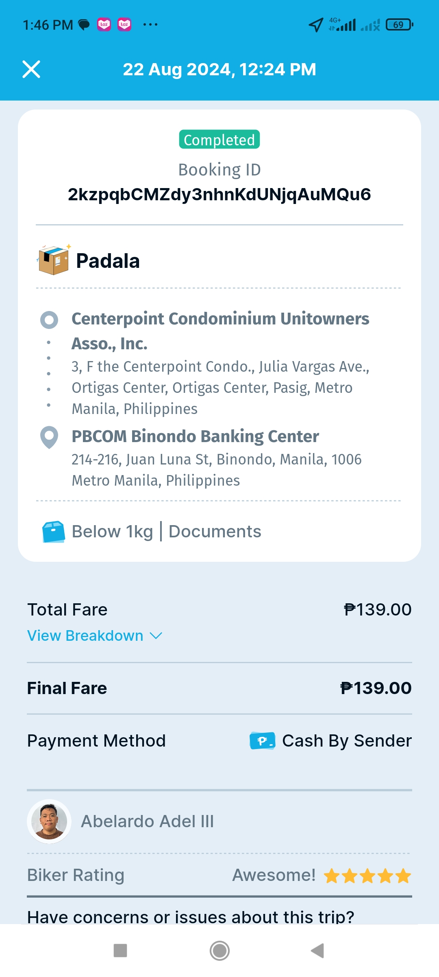439x977 pixels.
Task: Tap the Padala package box icon
Action: 54,260
